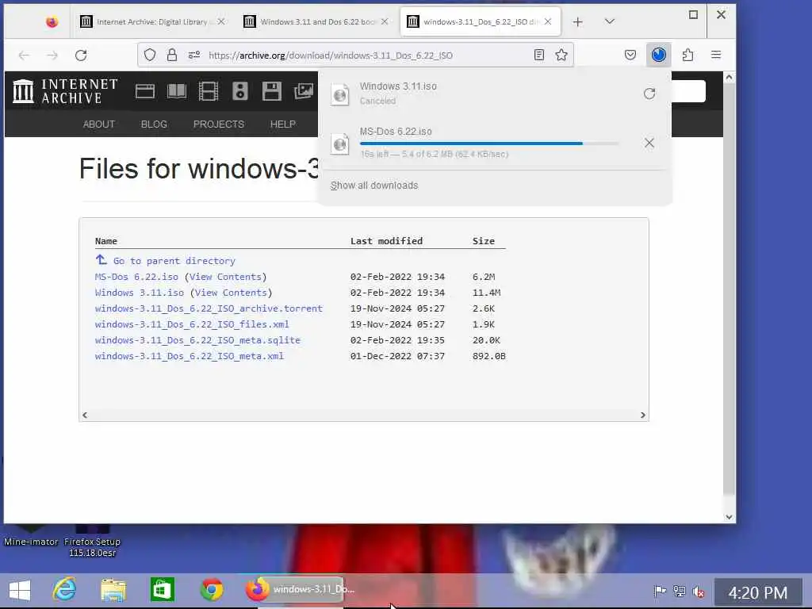Click the forward navigation arrow

pos(52,56)
